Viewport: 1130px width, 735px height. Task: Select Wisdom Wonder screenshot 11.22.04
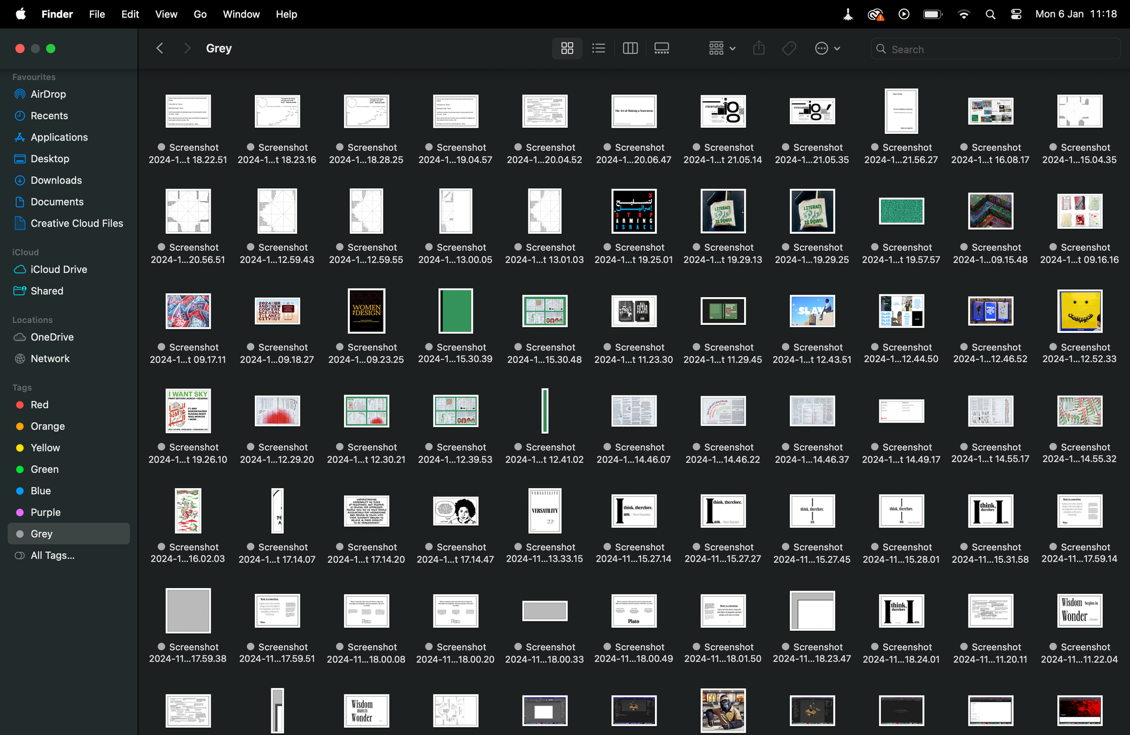pos(1080,611)
